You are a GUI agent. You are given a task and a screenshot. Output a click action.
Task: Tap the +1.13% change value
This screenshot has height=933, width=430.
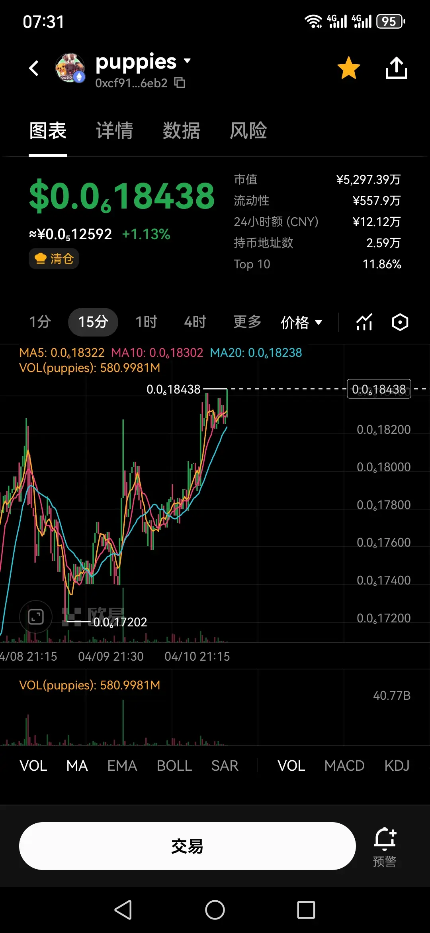pos(146,234)
